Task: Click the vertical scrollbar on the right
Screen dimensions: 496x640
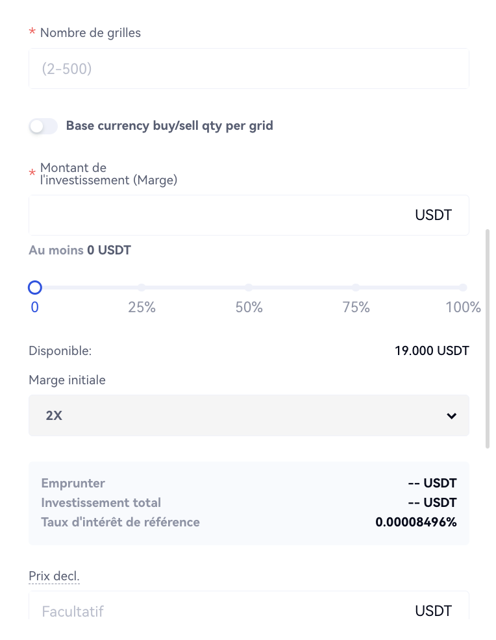Action: 488,338
